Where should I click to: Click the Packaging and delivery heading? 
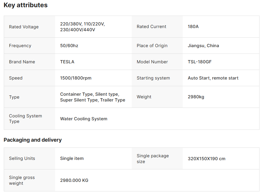(x=32, y=140)
